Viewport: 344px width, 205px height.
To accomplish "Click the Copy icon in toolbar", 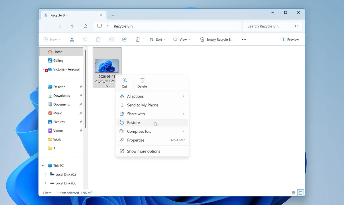I will [85, 40].
